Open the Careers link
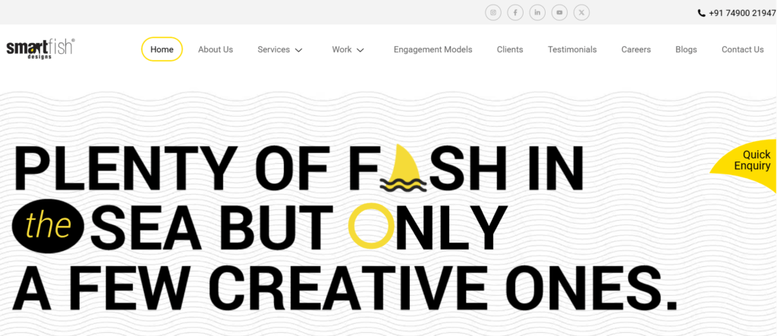Image resolution: width=777 pixels, height=336 pixels. 637,49
